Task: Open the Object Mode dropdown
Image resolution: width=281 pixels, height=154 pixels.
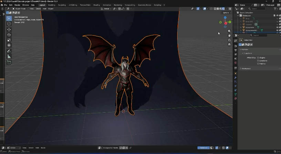Action: (x=20, y=9)
